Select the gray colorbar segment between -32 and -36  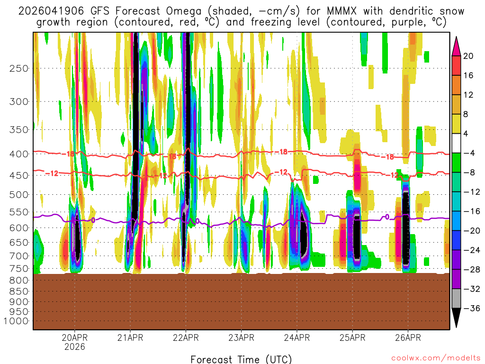click(x=457, y=299)
